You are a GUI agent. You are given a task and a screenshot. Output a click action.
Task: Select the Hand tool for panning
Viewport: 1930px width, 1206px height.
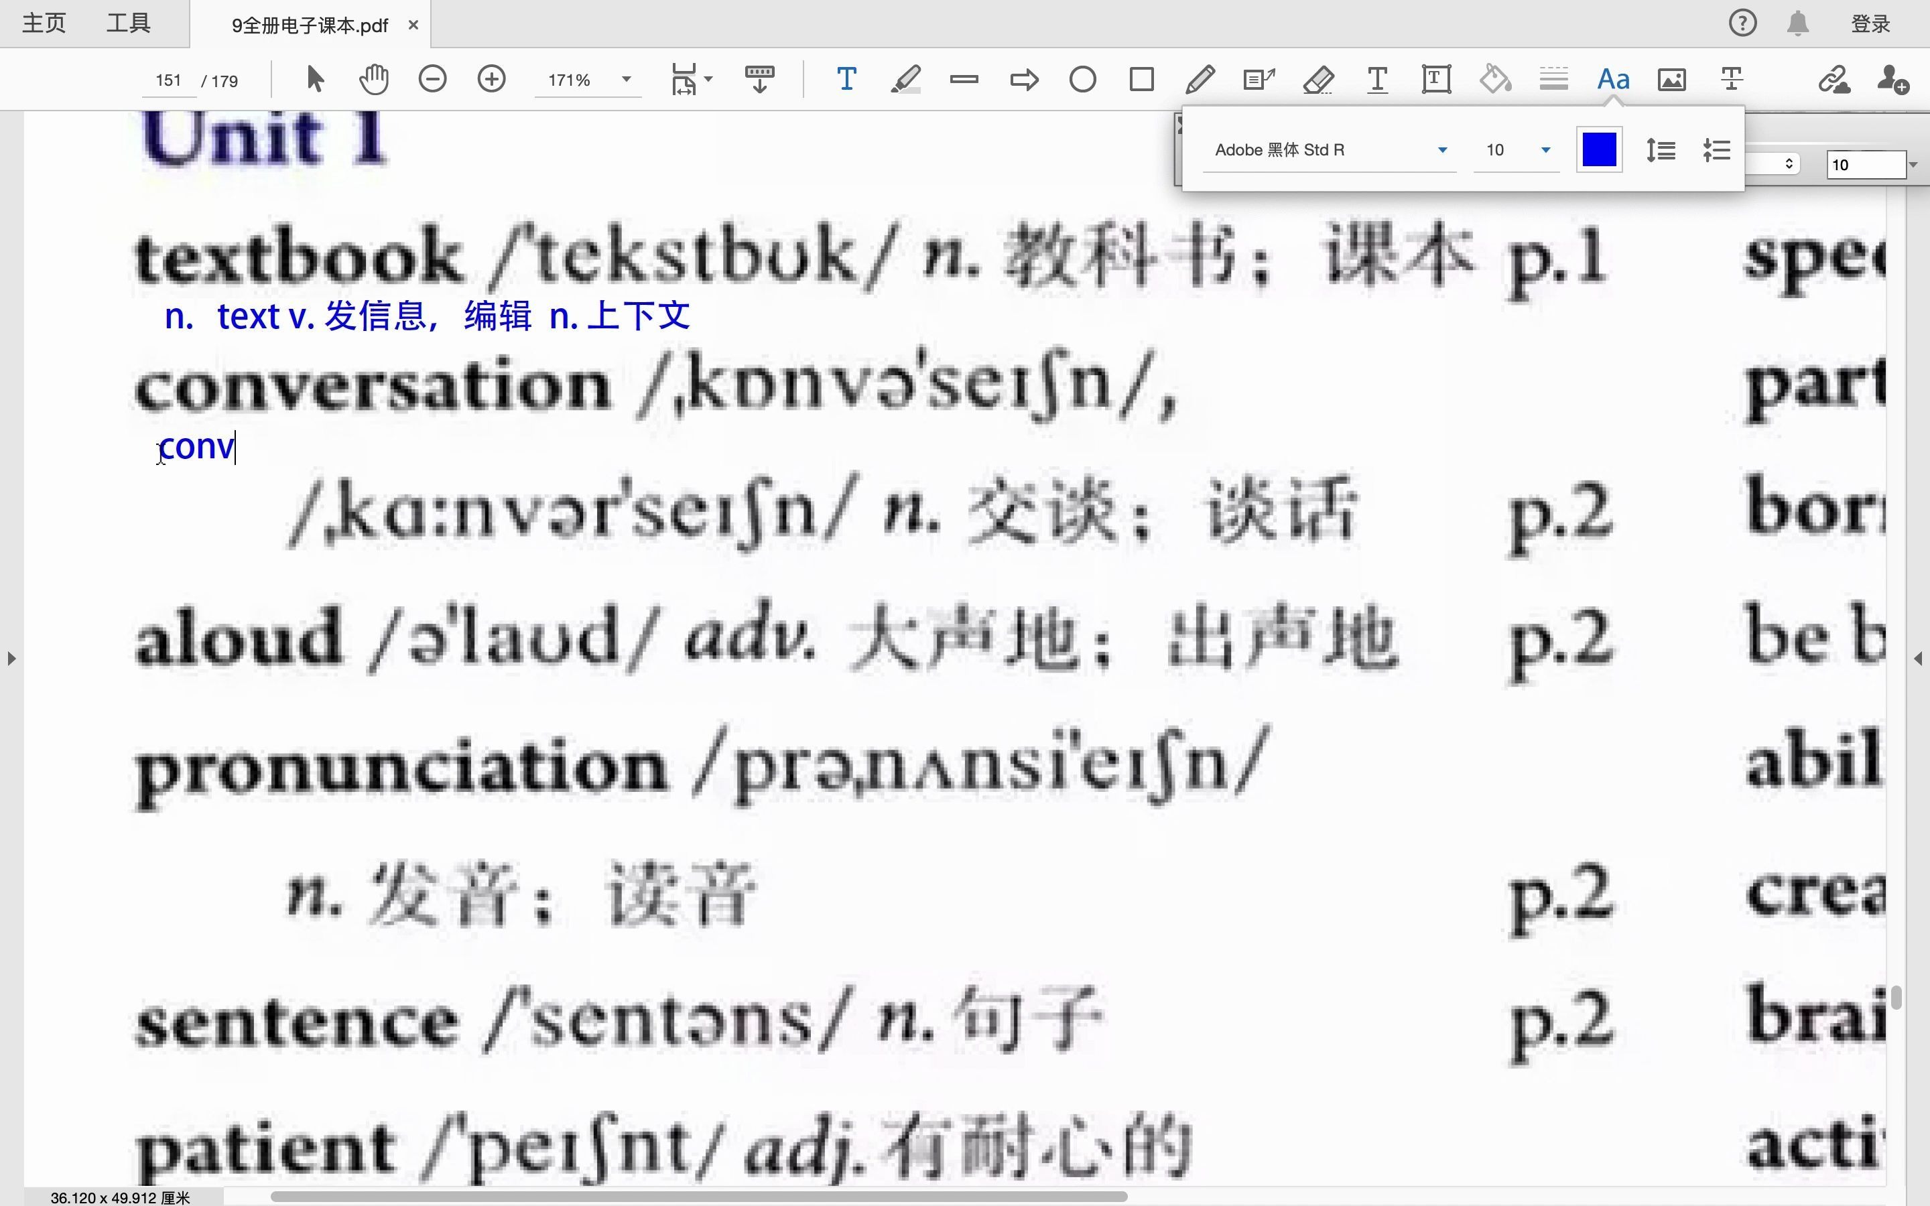pyautogui.click(x=372, y=79)
